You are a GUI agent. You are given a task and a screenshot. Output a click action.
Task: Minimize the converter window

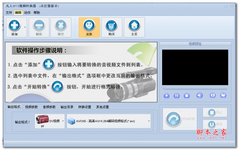226,6
